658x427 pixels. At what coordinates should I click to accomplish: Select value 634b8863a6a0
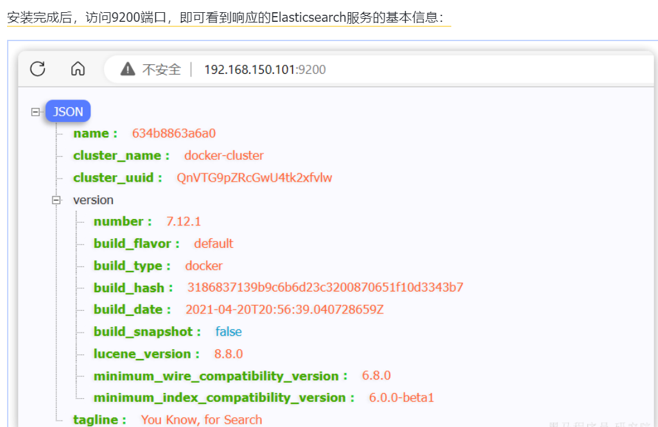coord(174,134)
